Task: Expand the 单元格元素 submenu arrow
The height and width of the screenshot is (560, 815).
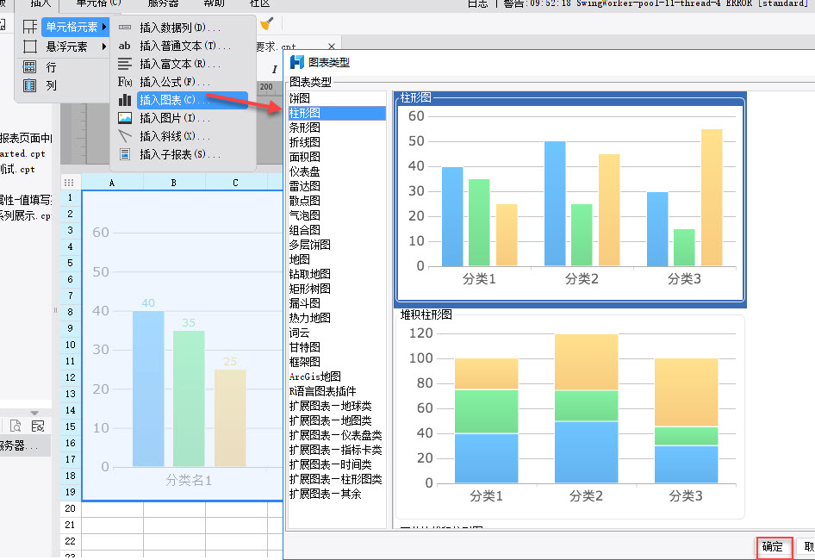Action: pos(104,27)
